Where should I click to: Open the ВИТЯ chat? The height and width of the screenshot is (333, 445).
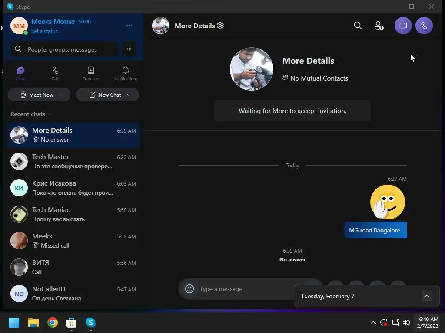(x=73, y=267)
